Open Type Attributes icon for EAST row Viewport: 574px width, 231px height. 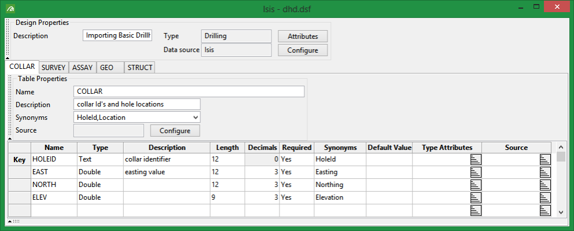tap(476, 172)
